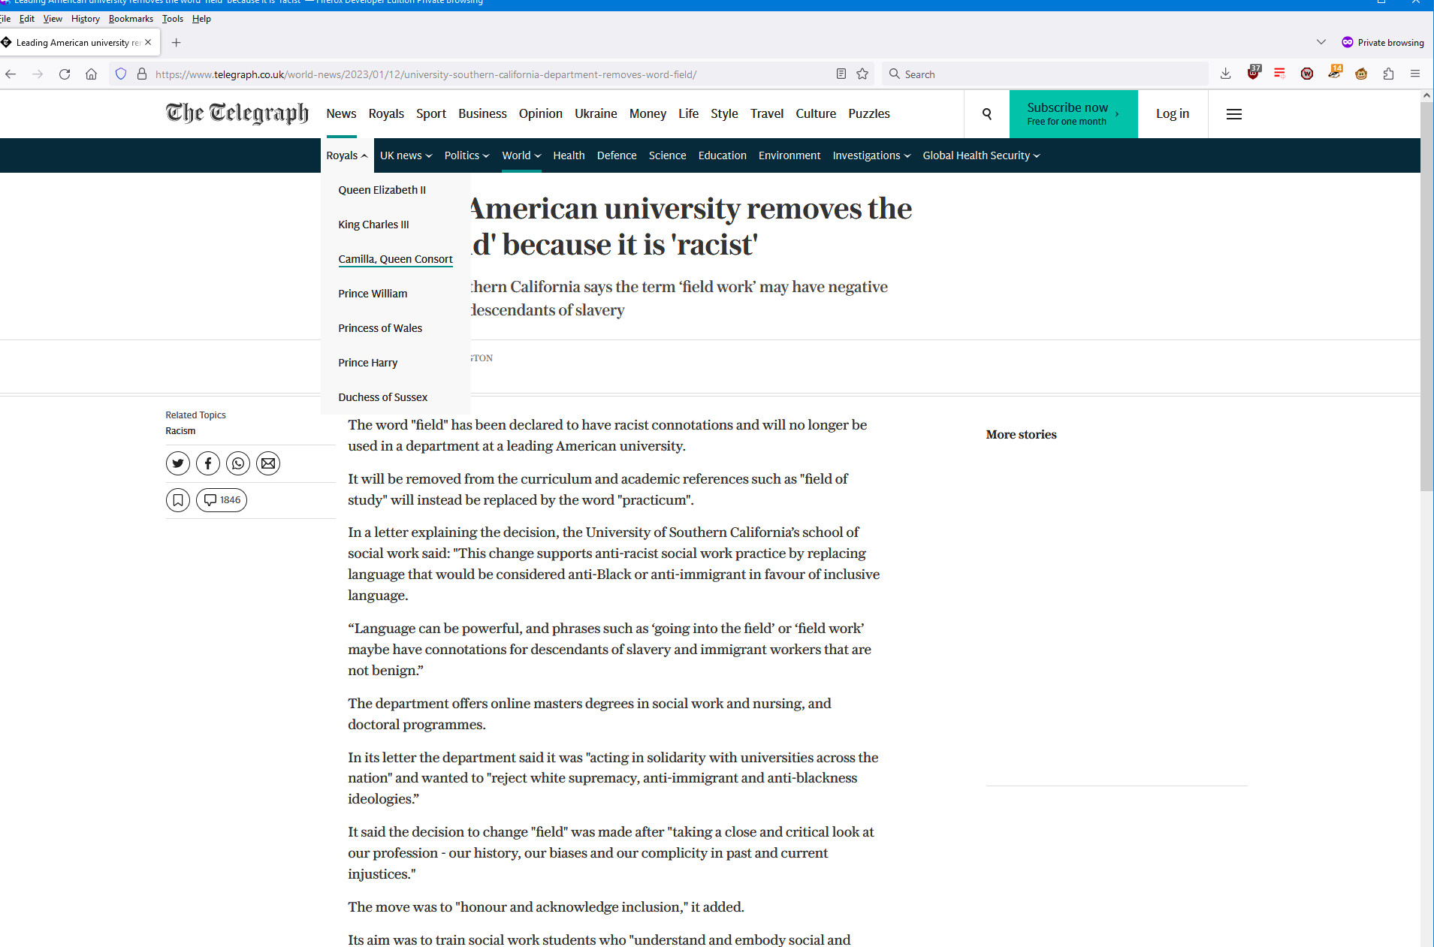Open the Ukraine section
The height and width of the screenshot is (947, 1434).
point(596,113)
